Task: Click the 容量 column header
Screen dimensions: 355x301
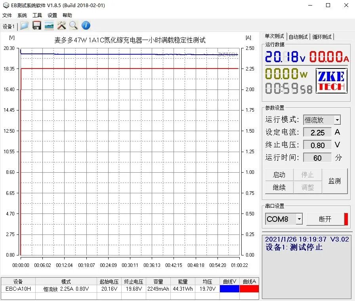Action: 158,282
